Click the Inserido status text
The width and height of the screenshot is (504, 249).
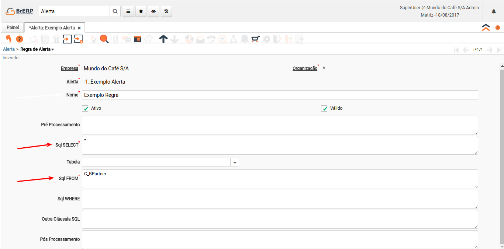(10, 58)
